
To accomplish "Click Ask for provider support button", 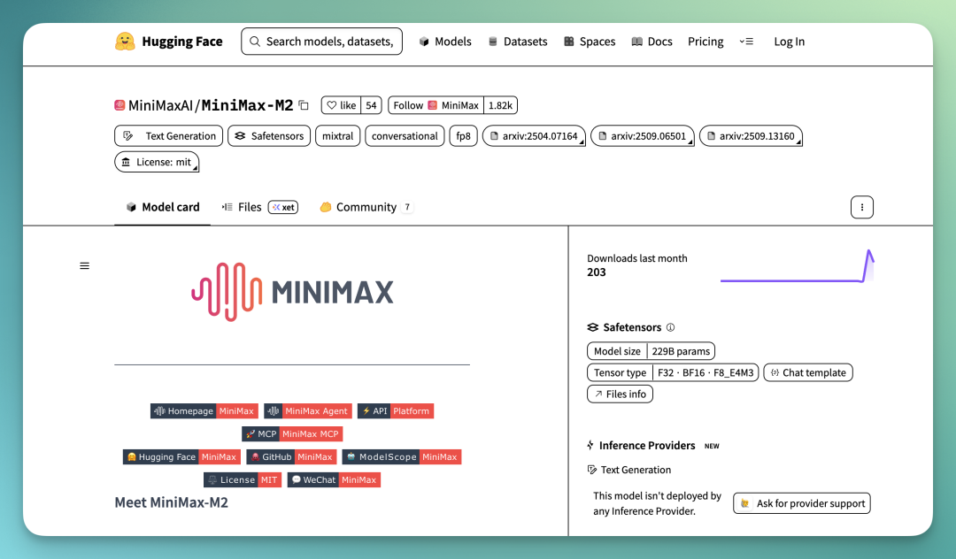I will (802, 503).
